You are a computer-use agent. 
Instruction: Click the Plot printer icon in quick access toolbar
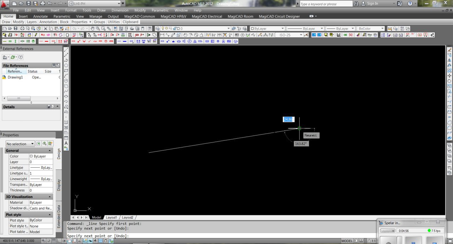(x=43, y=4)
